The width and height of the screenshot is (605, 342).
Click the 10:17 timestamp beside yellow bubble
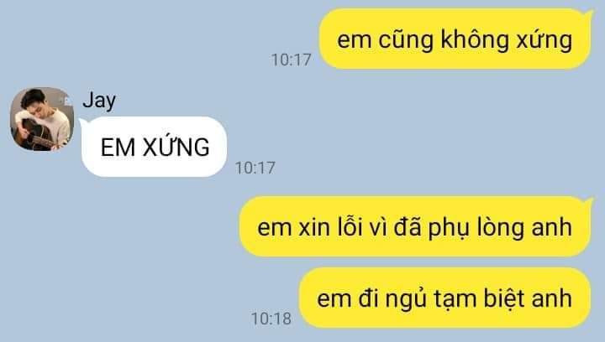pos(291,60)
